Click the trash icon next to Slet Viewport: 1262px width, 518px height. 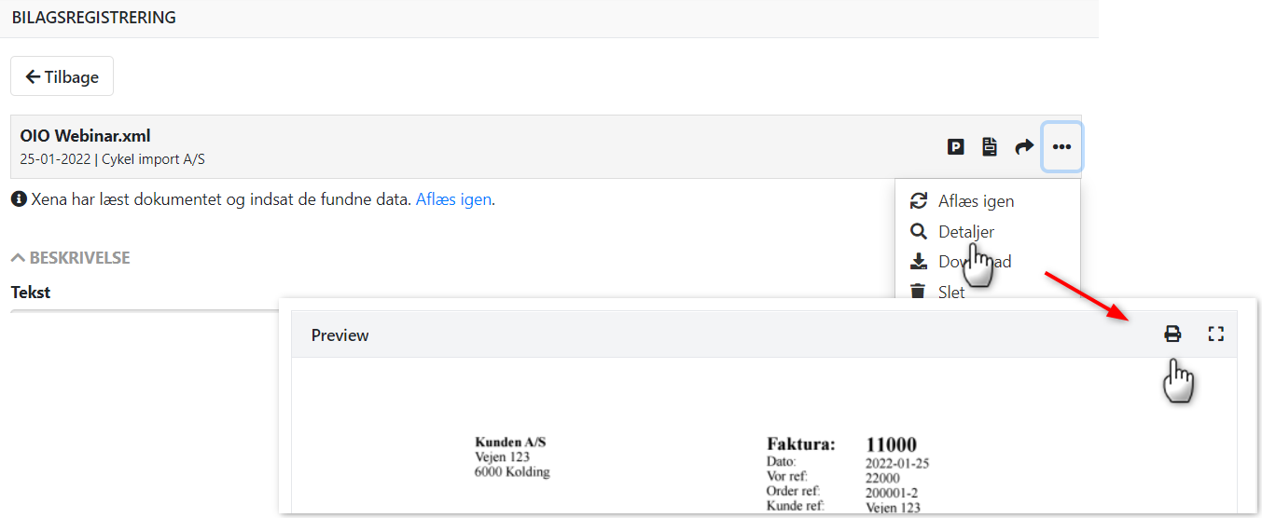(x=919, y=292)
